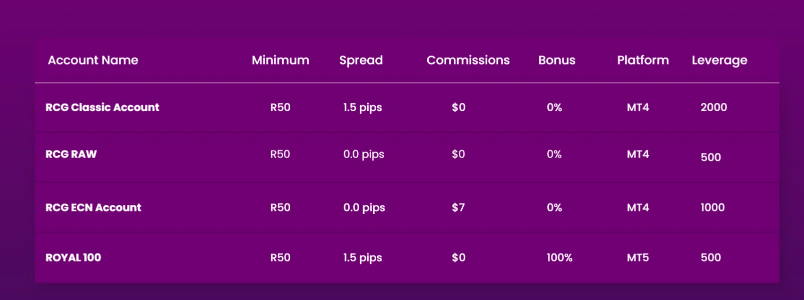Click the Account Name column header
The width and height of the screenshot is (804, 300).
pos(93,60)
